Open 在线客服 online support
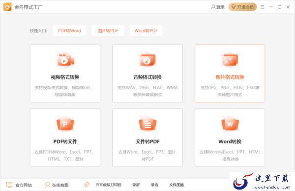Image resolution: width=295 pixels, height=191 pixels. (x=60, y=185)
